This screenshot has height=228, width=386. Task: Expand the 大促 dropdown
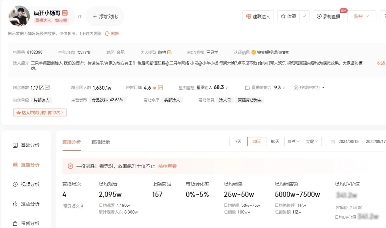point(312,141)
